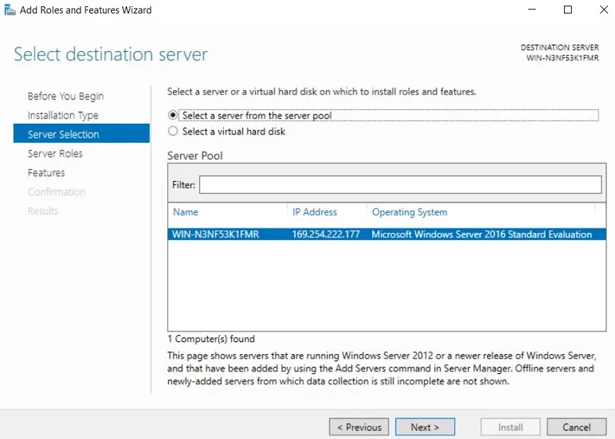Go to the Before You Begin step
The image size is (615, 439).
tap(65, 96)
